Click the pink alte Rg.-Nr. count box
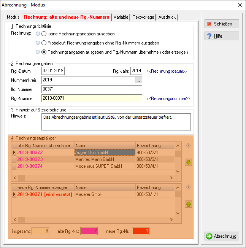The height and width of the screenshot is (248, 246). tap(89, 231)
